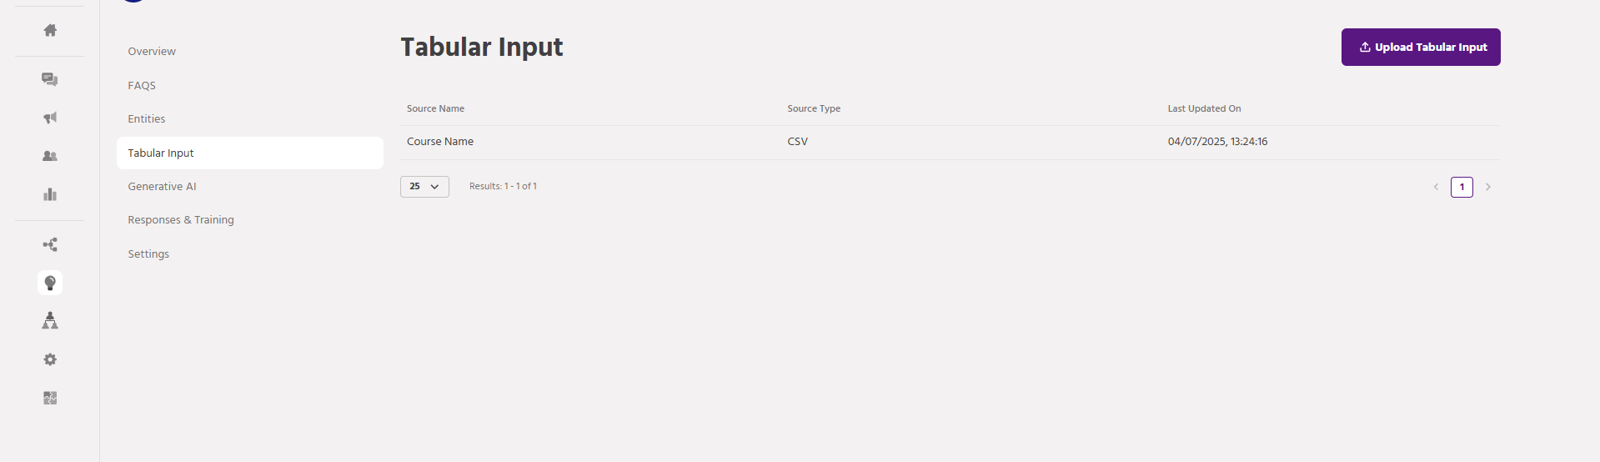
Task: Open the people contacts icon
Action: click(x=50, y=156)
